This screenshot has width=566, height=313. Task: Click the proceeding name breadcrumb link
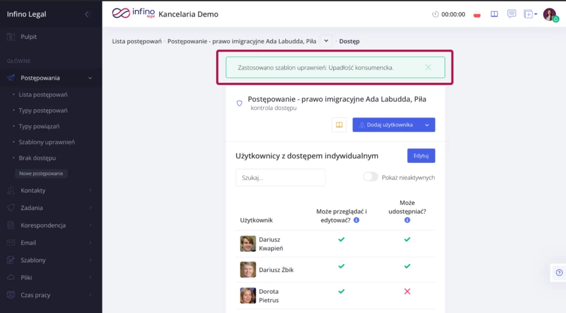(242, 41)
